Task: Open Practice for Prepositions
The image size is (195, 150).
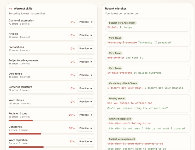Action: coord(86,48)
